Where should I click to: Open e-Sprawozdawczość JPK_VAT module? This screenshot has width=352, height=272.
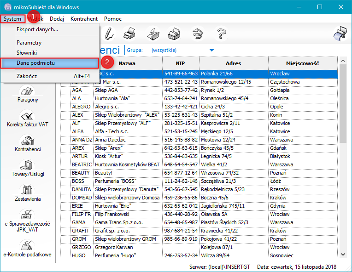[x=29, y=219]
